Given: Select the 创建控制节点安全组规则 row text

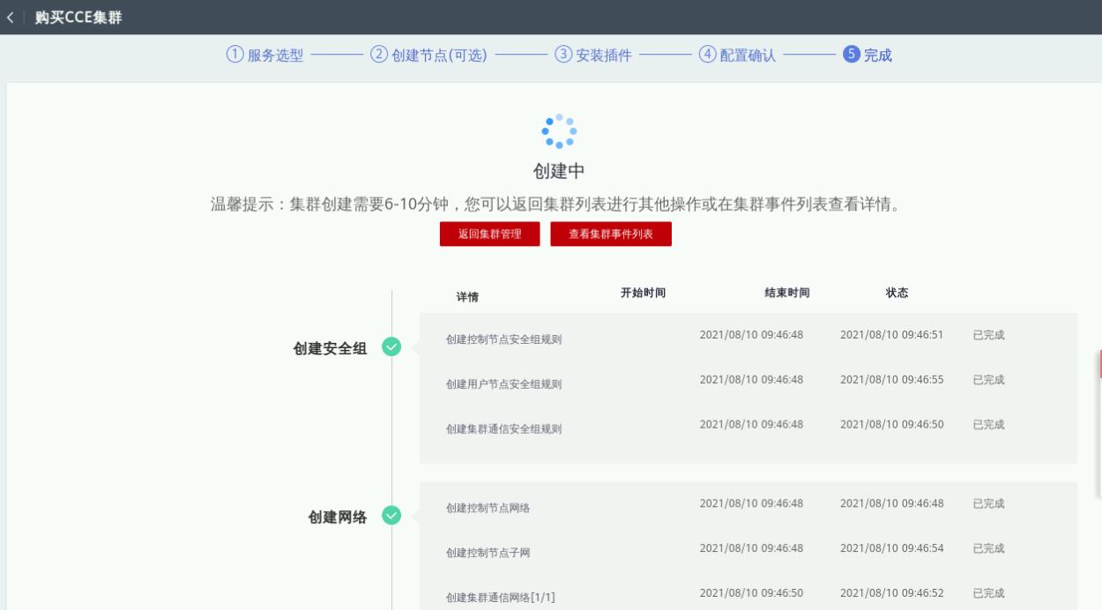Looking at the screenshot, I should pyautogui.click(x=503, y=339).
